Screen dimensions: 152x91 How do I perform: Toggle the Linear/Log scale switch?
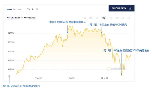15,9
